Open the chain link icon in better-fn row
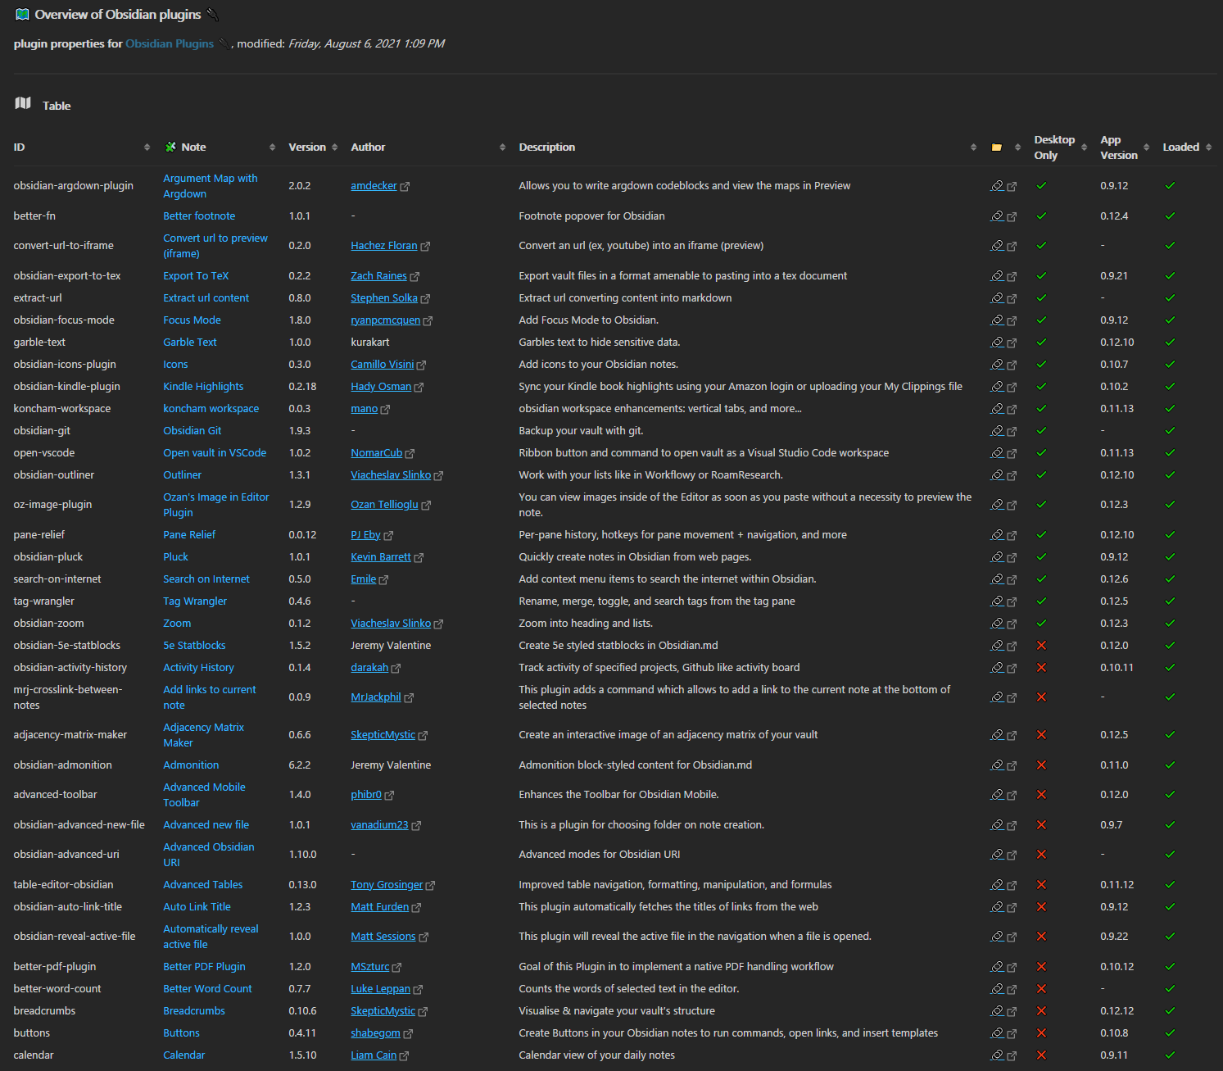This screenshot has width=1223, height=1071. click(x=997, y=216)
